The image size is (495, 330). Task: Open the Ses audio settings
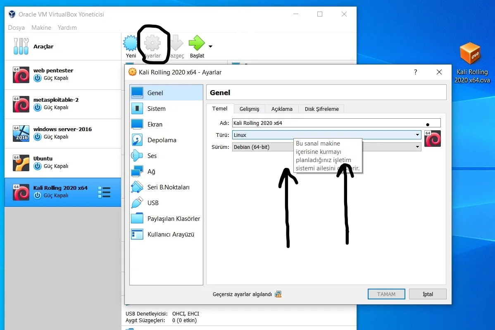point(166,155)
